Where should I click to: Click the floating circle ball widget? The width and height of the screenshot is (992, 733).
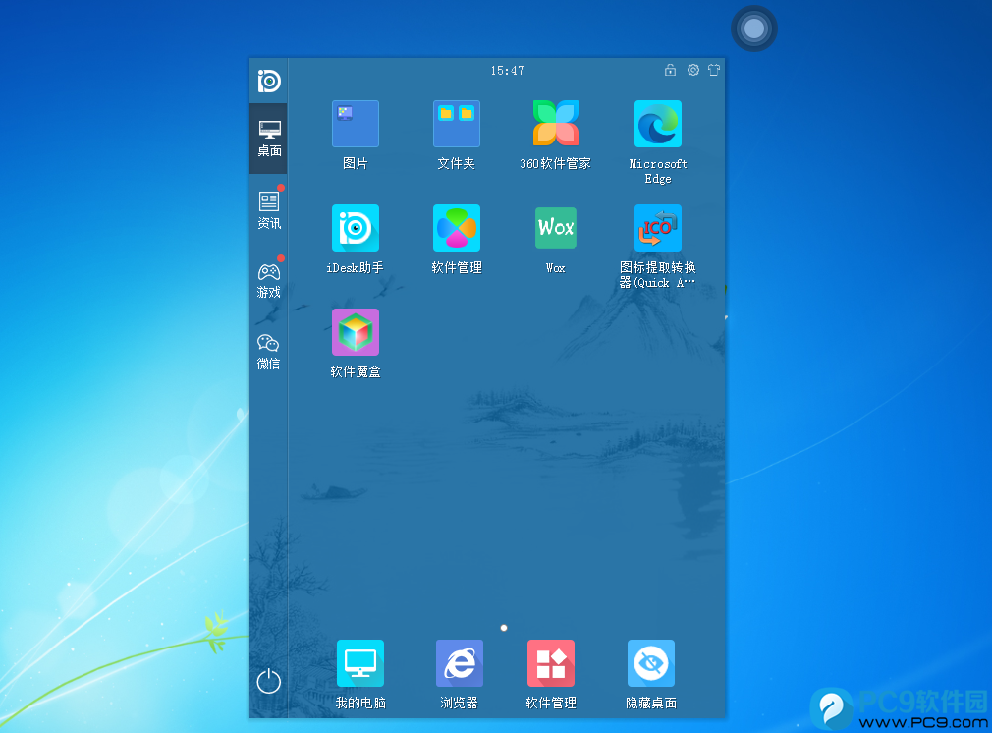pyautogui.click(x=754, y=28)
